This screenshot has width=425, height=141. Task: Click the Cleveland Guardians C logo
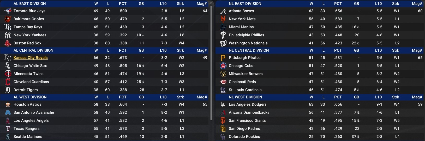click(x=8, y=82)
